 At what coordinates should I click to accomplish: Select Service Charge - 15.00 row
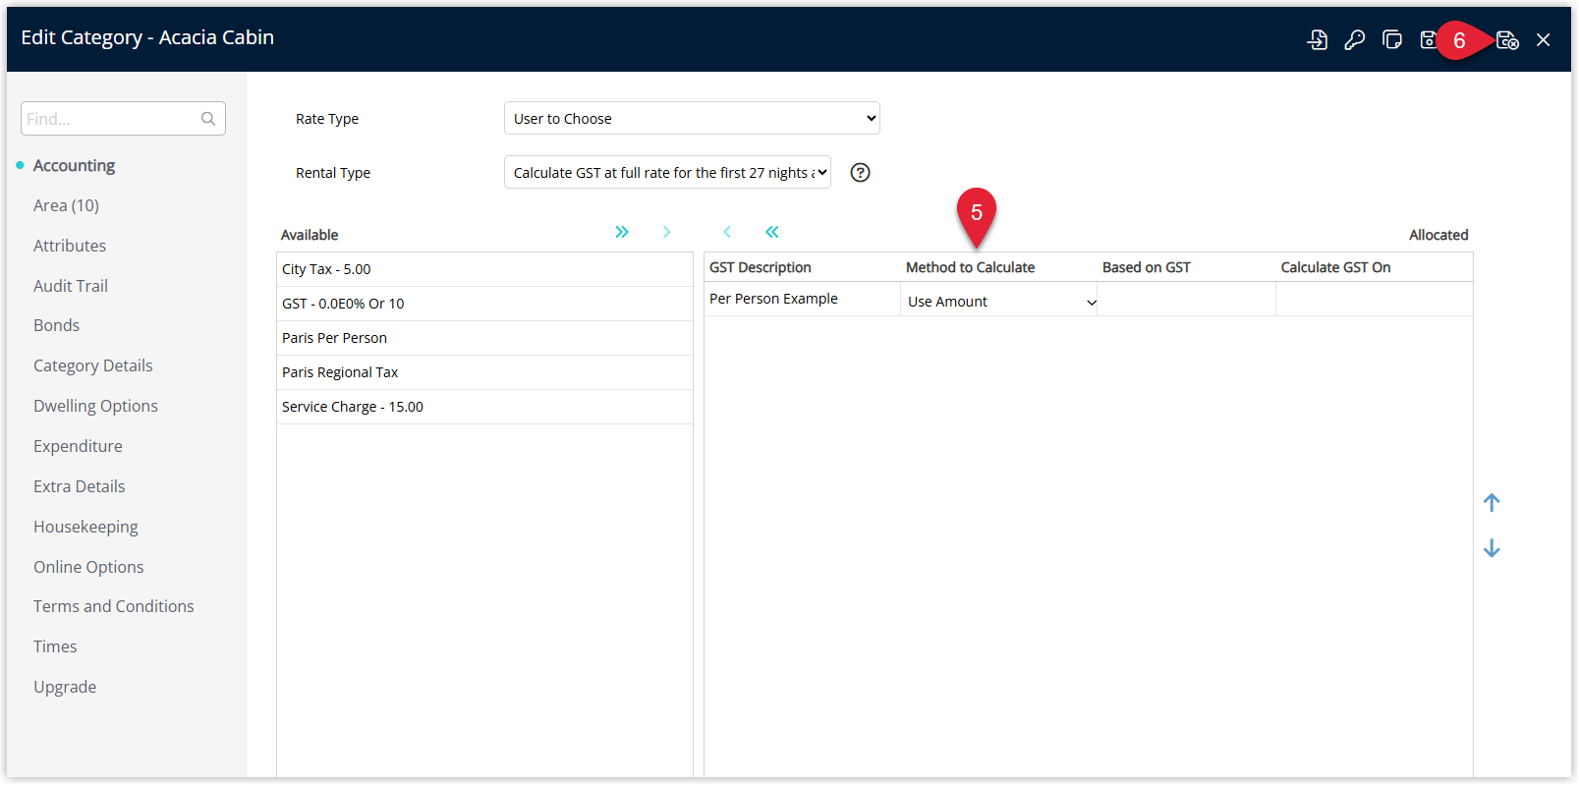pyautogui.click(x=484, y=407)
